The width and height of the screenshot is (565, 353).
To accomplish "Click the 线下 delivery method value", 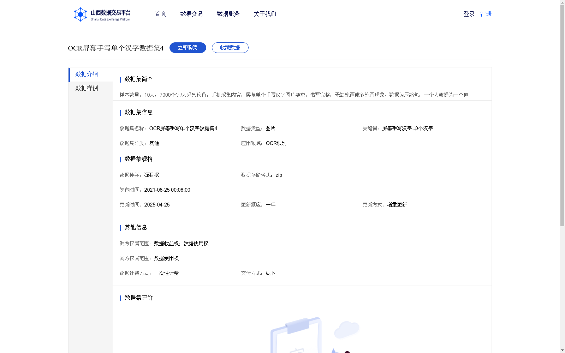I will 270,273.
